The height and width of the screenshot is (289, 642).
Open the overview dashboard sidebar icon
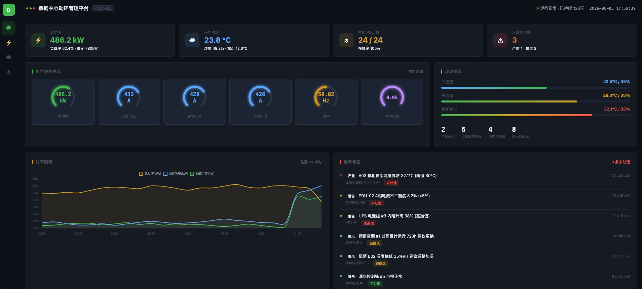9,28
